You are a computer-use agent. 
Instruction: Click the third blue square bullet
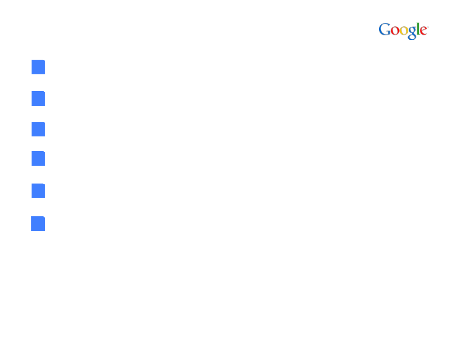click(38, 129)
